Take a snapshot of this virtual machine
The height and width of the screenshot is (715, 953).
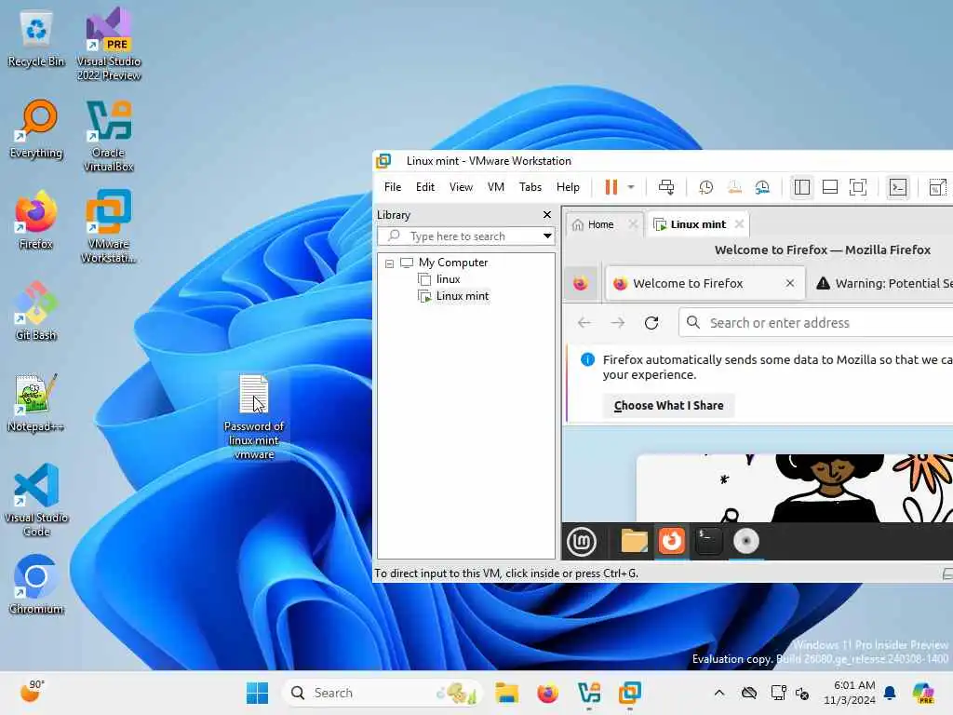pos(705,187)
